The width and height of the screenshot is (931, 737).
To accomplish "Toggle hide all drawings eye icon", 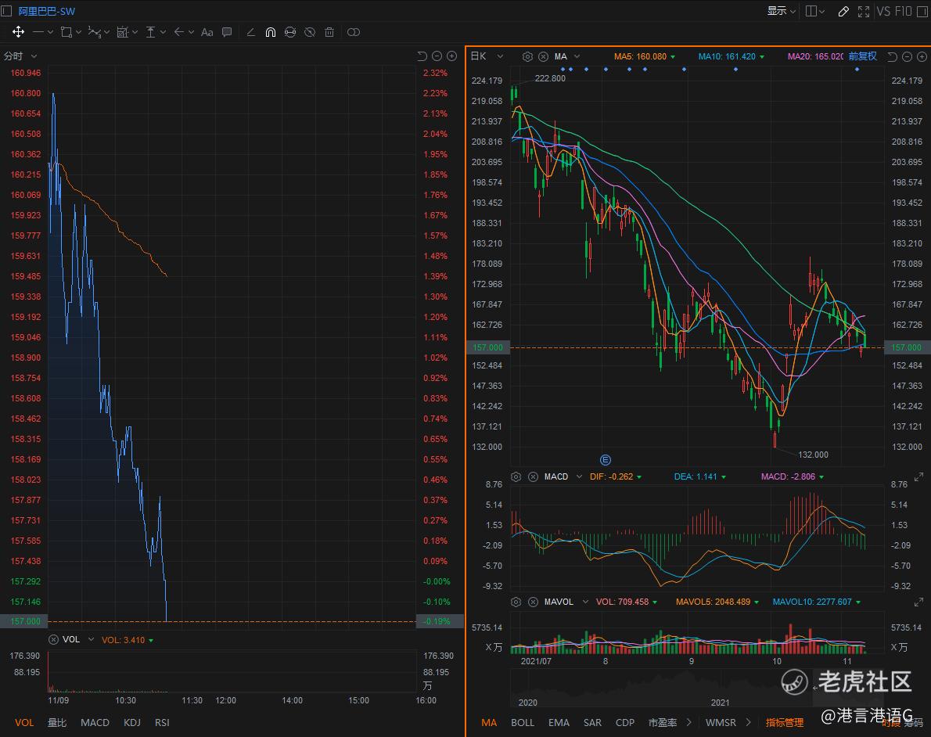I will click(x=309, y=32).
